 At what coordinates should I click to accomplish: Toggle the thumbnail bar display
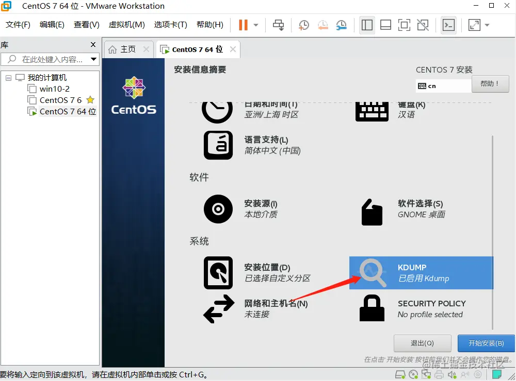385,24
